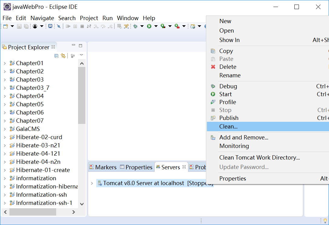Click the Hibernate-01-create project icon
The width and height of the screenshot is (329, 225).
(12, 170)
